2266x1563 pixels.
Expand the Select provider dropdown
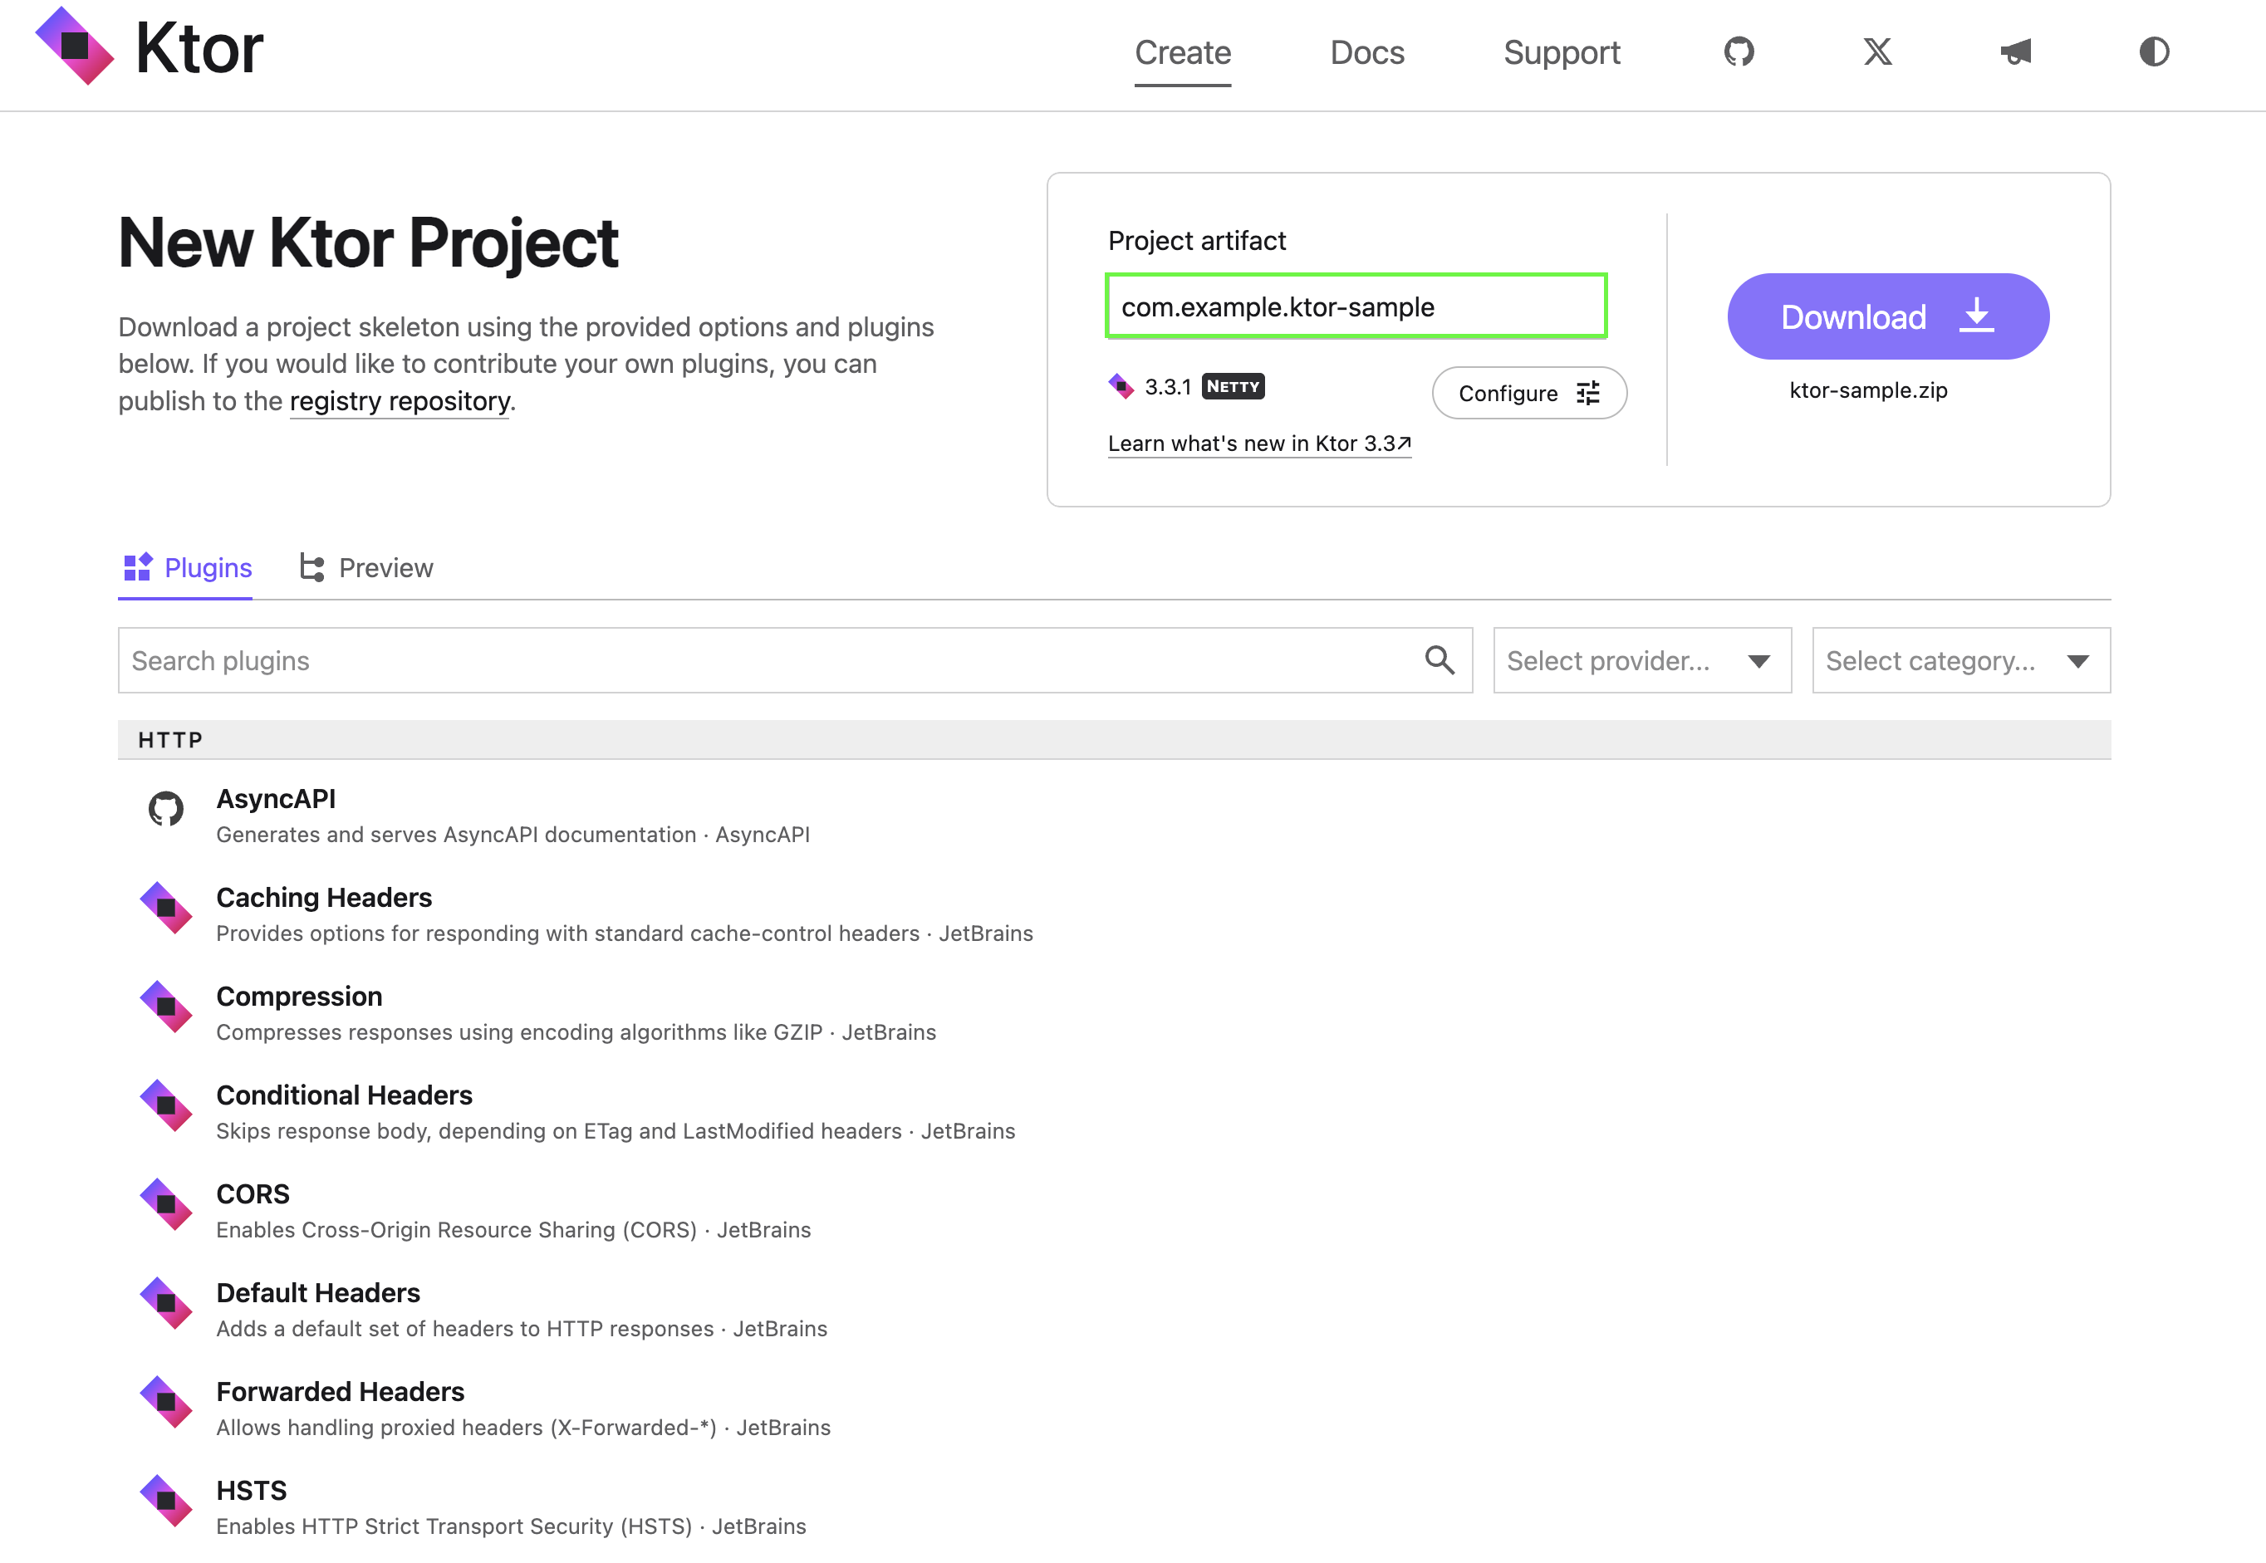(x=1641, y=660)
